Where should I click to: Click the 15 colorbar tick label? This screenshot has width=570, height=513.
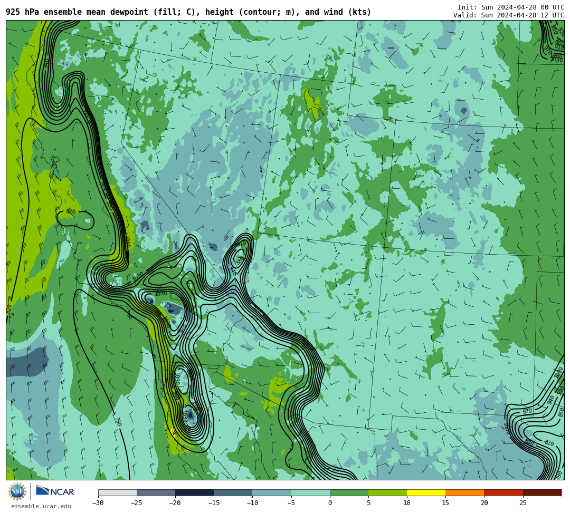(445, 503)
